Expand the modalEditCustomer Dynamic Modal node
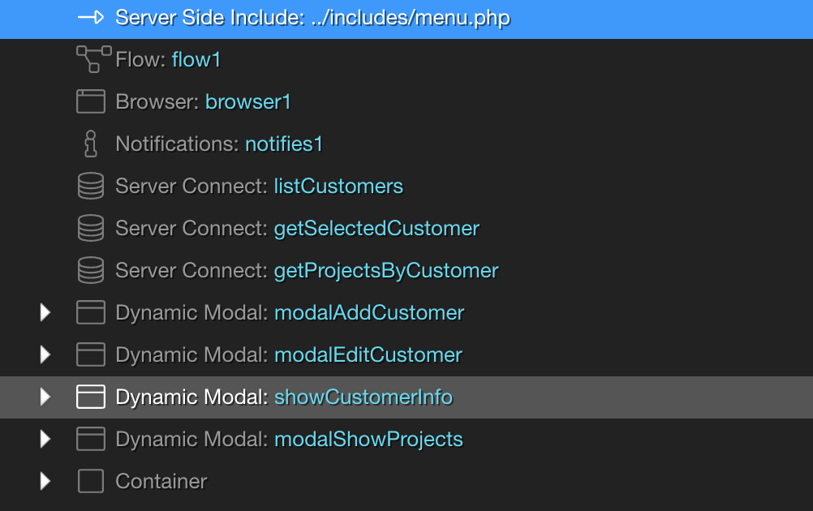The image size is (813, 511). tap(45, 354)
